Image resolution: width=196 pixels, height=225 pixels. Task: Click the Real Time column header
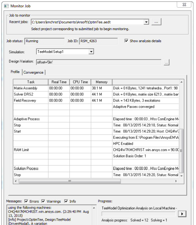[59, 82]
